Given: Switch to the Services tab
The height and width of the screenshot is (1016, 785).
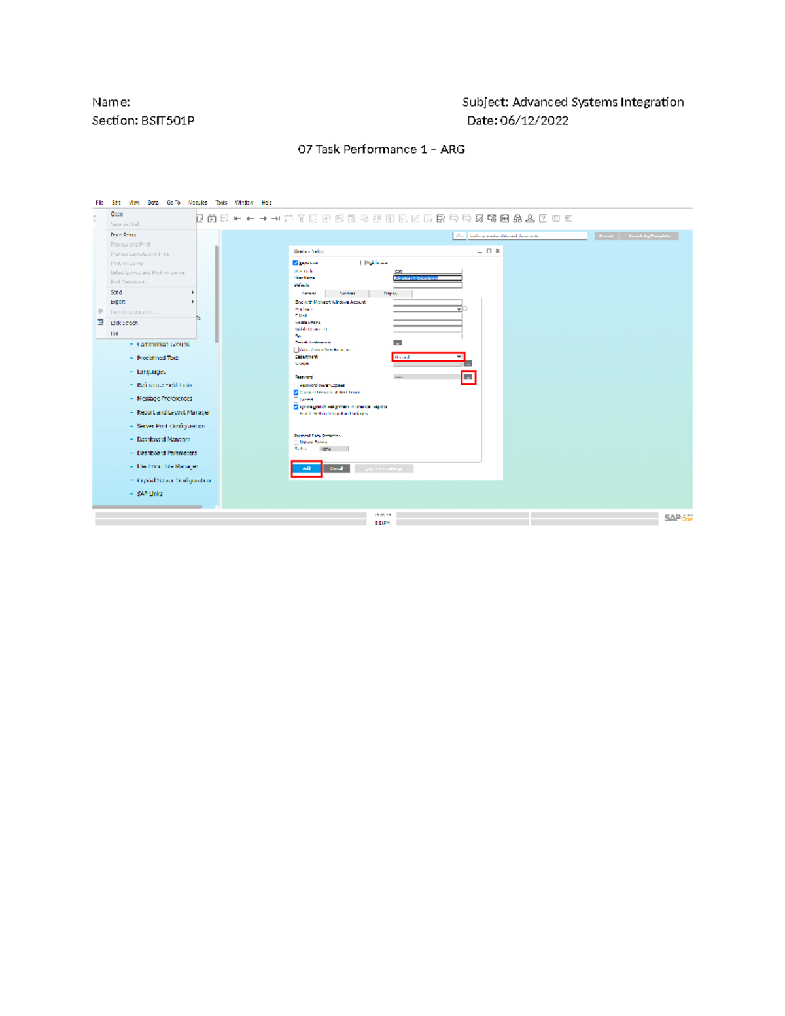Looking at the screenshot, I should pos(348,293).
